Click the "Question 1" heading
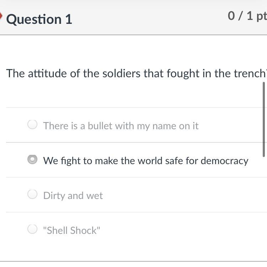 pos(39,19)
